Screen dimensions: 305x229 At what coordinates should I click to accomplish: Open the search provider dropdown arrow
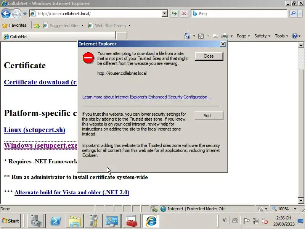[300, 13]
